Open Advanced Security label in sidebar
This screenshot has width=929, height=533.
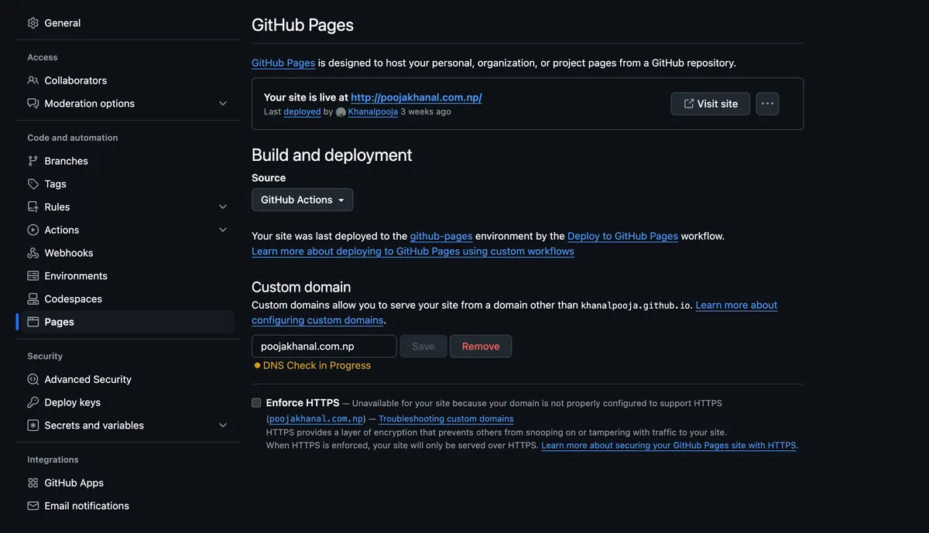(x=88, y=380)
